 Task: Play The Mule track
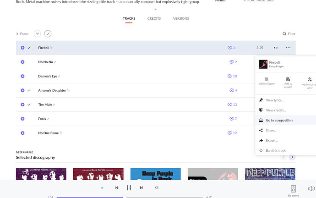point(22,104)
